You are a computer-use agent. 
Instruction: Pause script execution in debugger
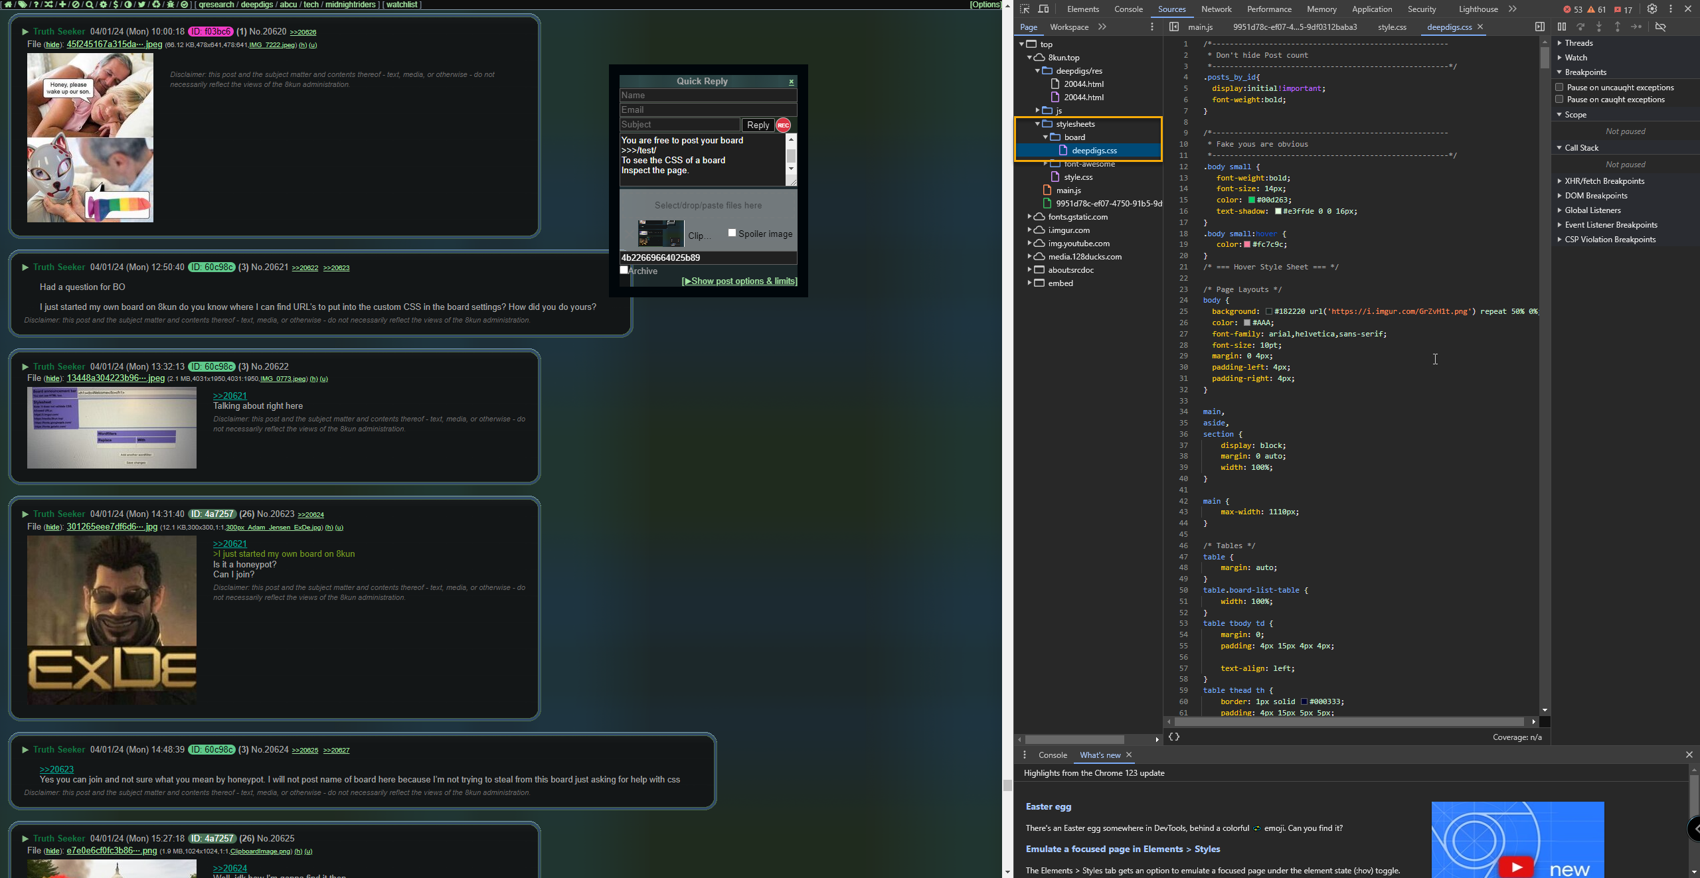click(1562, 27)
